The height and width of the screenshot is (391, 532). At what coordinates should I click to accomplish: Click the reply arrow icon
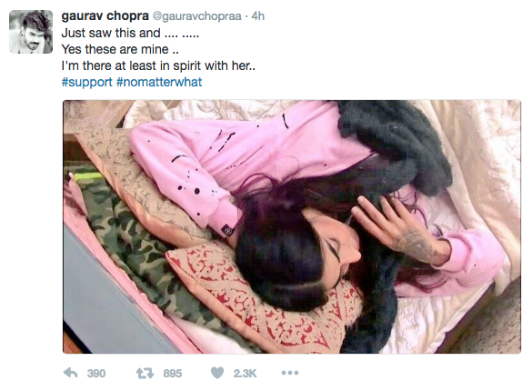[x=71, y=373]
